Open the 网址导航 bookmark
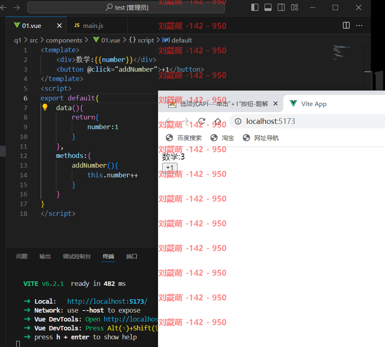Image resolution: width=385 pixels, height=347 pixels. [x=261, y=138]
